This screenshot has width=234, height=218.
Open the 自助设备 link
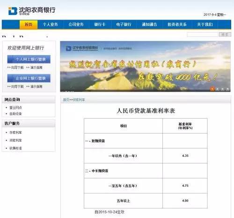coord(15,114)
